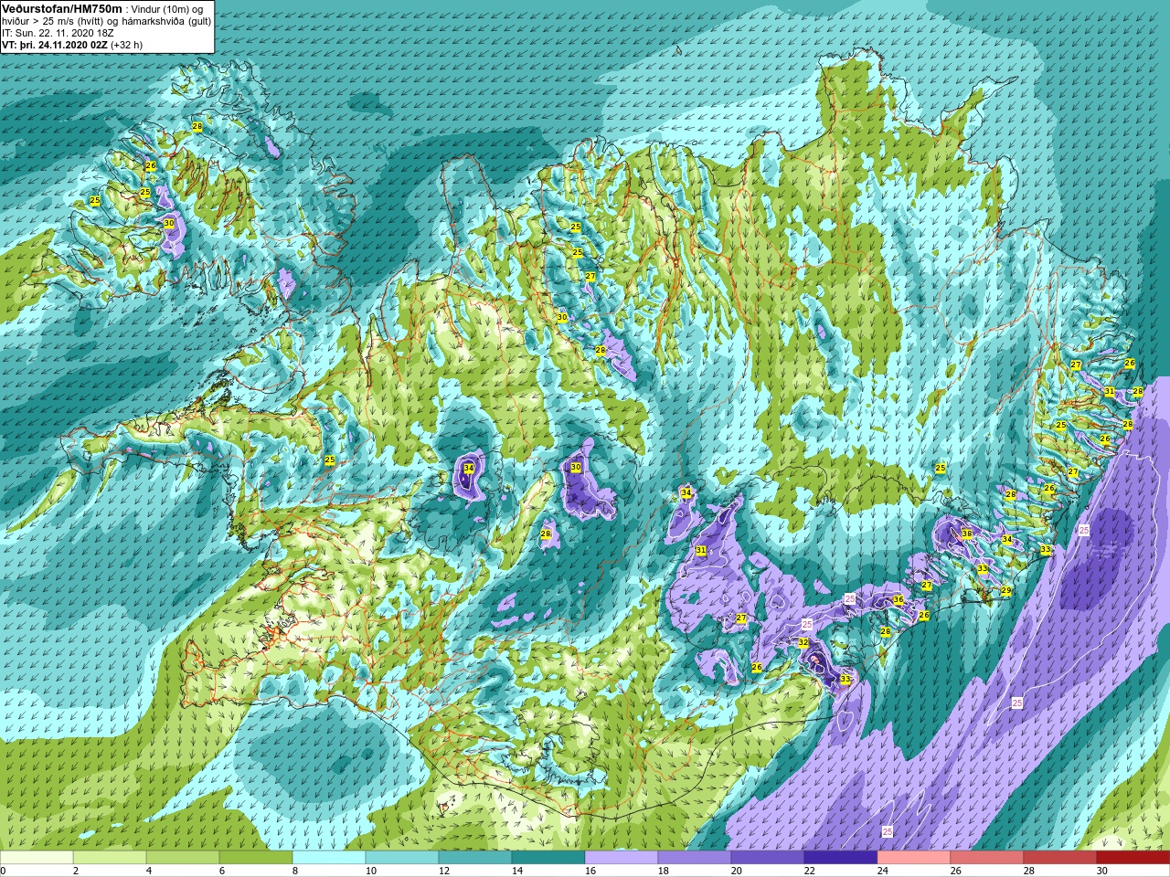Click the yellow gust label 38
Image resolution: width=1170 pixels, height=877 pixels.
point(967,534)
